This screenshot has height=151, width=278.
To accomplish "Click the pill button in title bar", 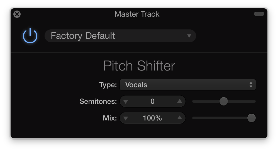I will tap(259, 14).
